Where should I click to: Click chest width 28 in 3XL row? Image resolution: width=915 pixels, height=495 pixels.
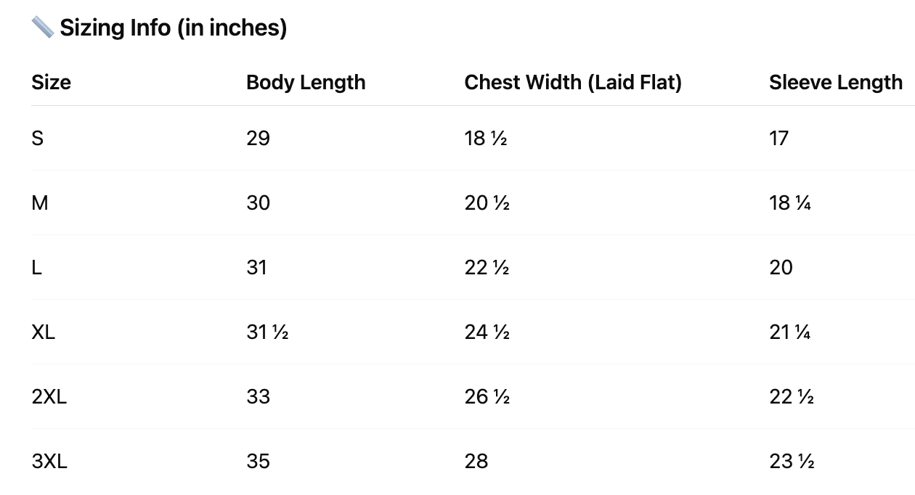click(476, 462)
